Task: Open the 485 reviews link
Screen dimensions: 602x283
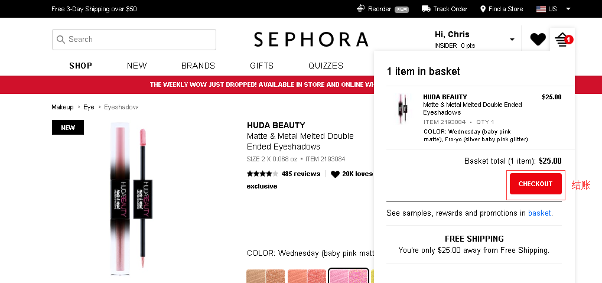Action: [x=301, y=174]
